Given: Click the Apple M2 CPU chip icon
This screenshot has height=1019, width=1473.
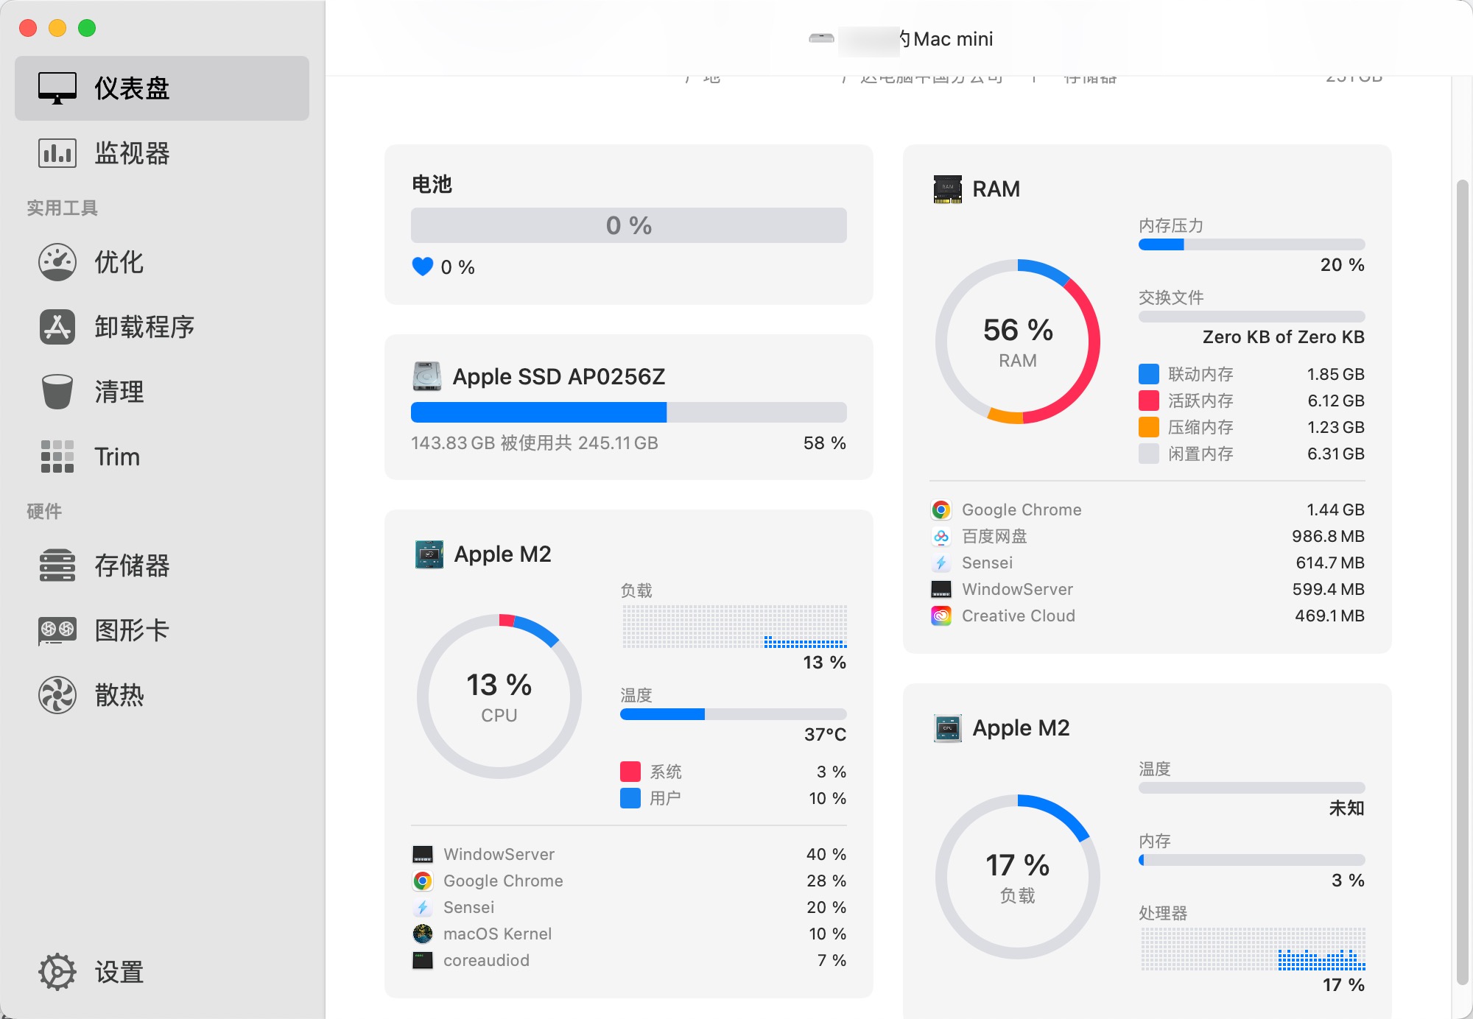Looking at the screenshot, I should click(429, 554).
